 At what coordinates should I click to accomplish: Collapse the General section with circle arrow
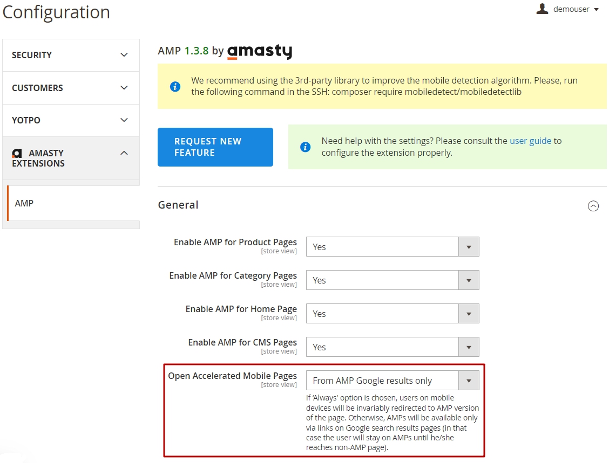pos(593,206)
